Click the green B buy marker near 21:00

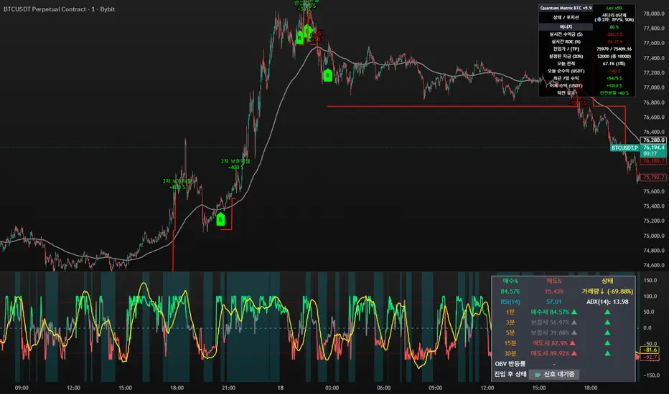coord(220,219)
